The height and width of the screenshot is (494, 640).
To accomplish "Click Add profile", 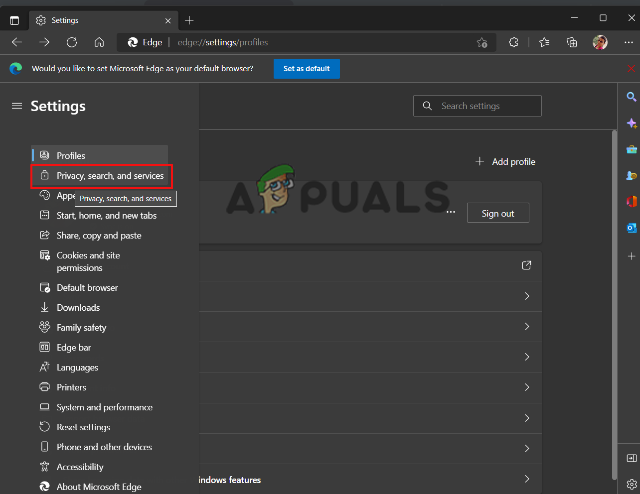I will coord(505,161).
